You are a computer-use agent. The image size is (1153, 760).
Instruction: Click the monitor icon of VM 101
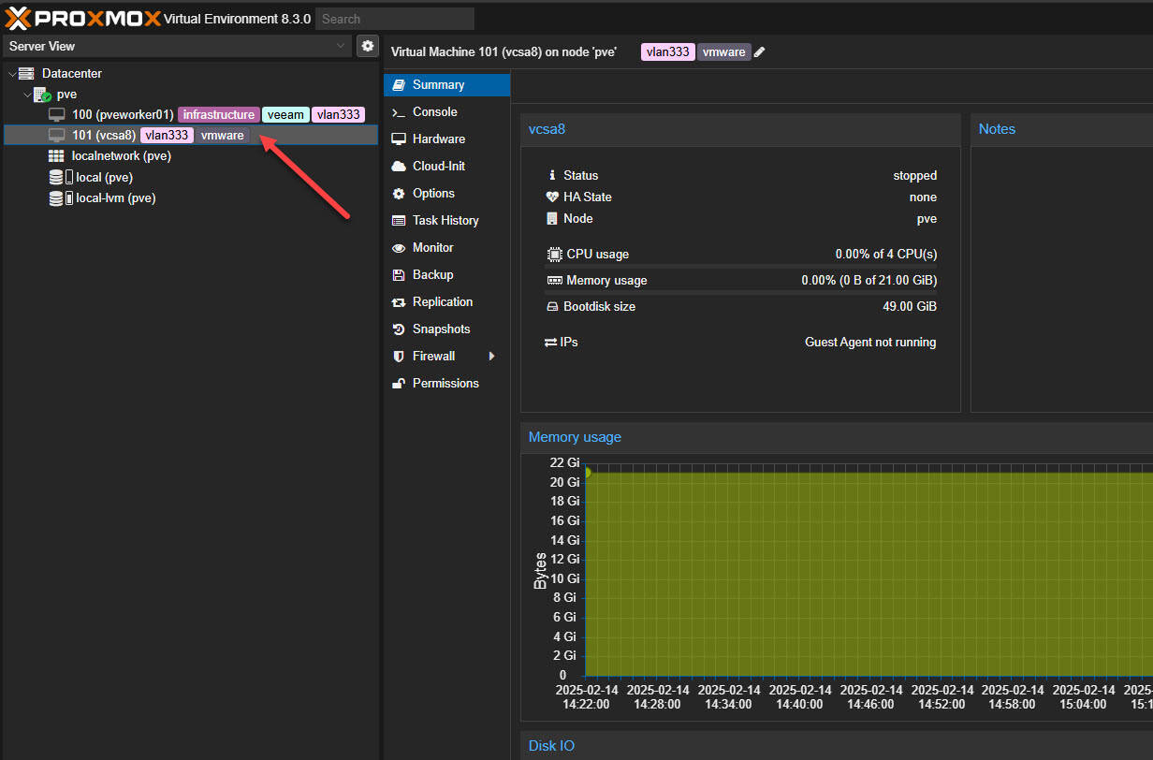[x=57, y=136]
